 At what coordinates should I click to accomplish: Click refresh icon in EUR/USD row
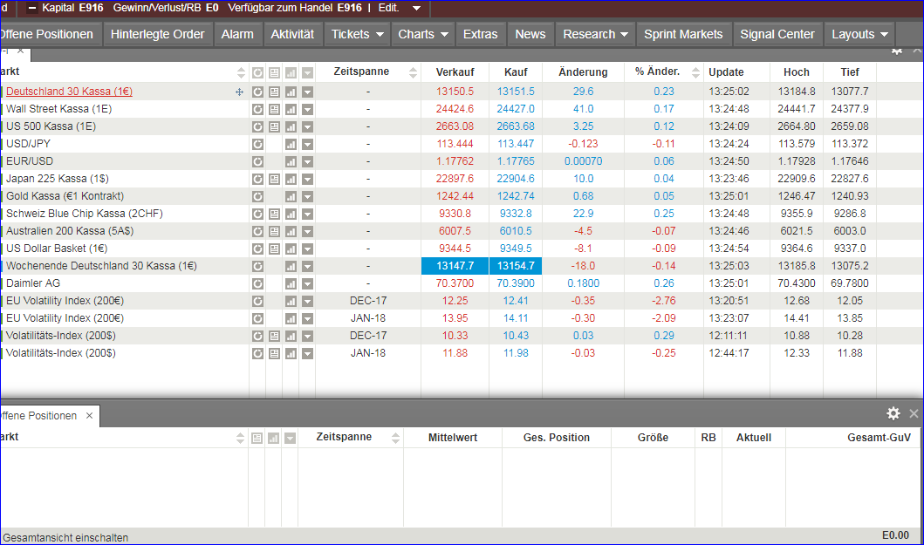coord(257,161)
